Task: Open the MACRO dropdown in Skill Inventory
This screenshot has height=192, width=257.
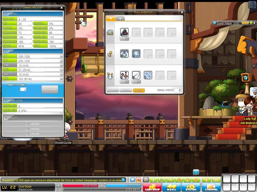Action: click(139, 90)
